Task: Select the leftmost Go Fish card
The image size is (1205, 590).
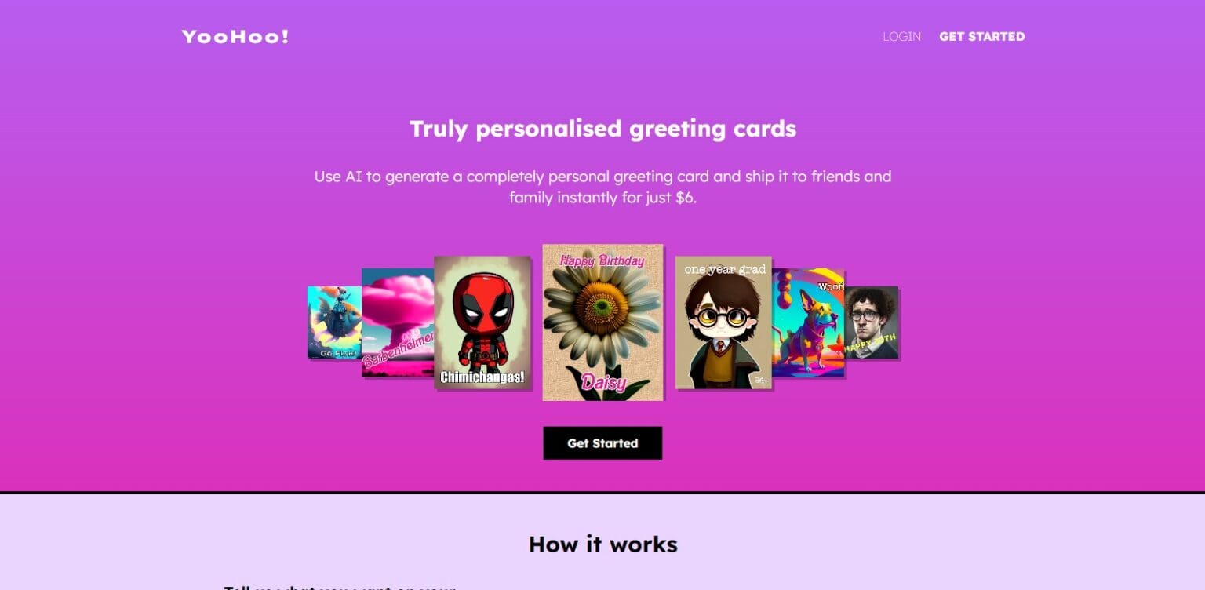Action: (x=334, y=322)
